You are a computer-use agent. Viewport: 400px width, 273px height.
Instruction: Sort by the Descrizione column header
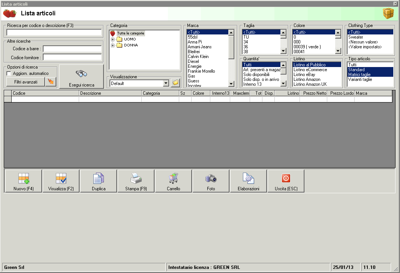110,93
